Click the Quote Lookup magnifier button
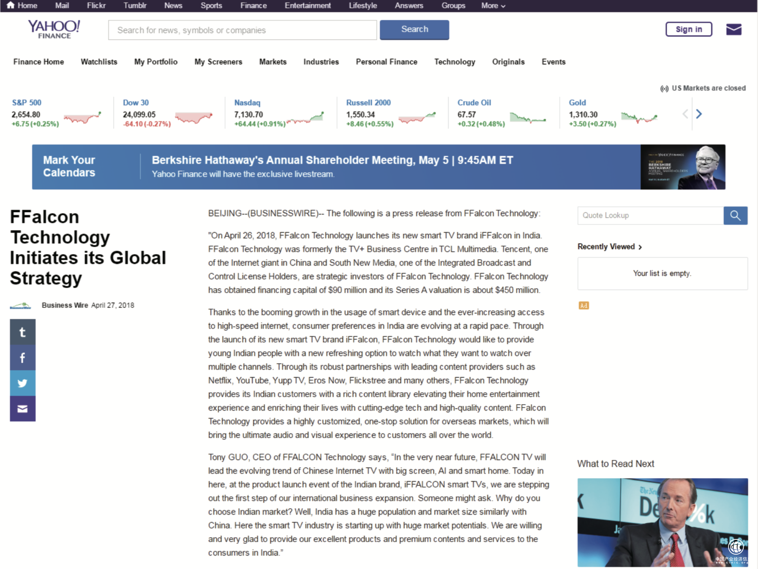This screenshot has width=758, height=569. (735, 216)
